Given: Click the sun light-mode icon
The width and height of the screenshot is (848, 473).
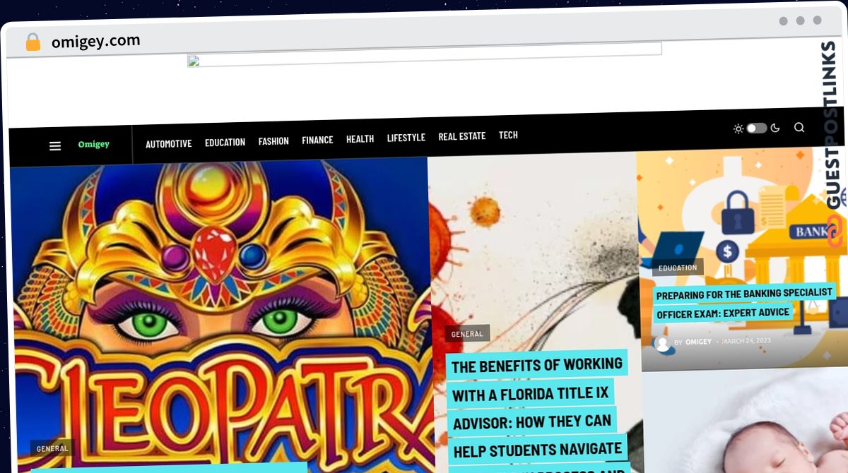Looking at the screenshot, I should (738, 128).
